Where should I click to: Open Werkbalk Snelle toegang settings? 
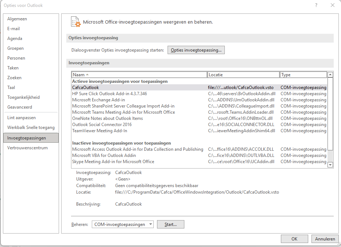pyautogui.click(x=31, y=127)
